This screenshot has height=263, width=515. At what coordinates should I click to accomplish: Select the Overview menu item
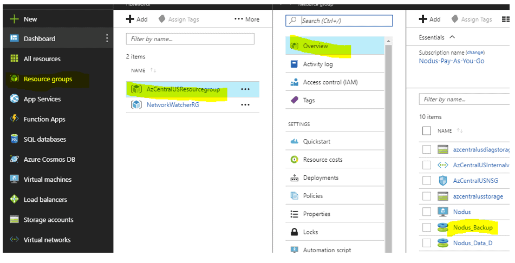pyautogui.click(x=335, y=45)
